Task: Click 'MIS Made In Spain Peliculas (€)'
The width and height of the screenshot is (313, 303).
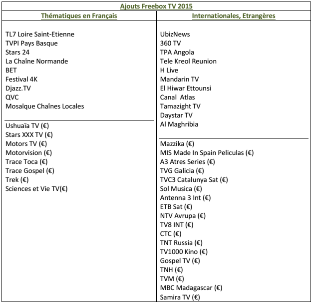Action: click(207, 153)
